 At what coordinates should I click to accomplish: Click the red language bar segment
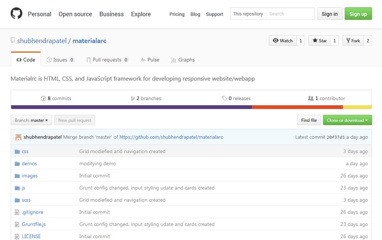pos(297,107)
